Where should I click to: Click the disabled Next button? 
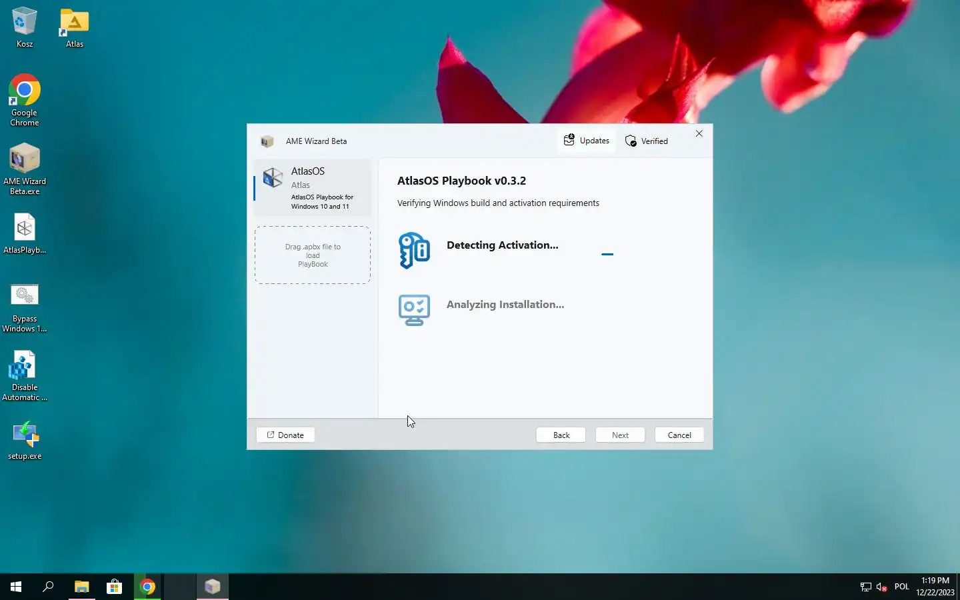click(620, 435)
